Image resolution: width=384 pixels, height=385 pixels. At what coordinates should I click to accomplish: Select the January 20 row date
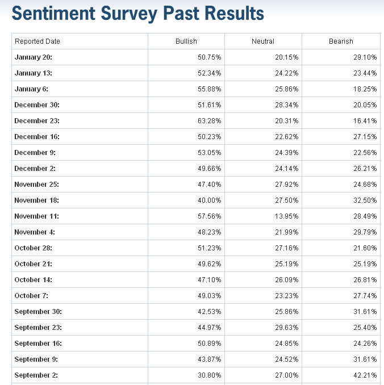click(34, 57)
